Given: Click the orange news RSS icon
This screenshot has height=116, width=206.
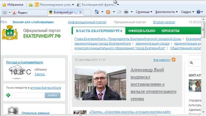Looking at the screenshot, I should point(173,60).
